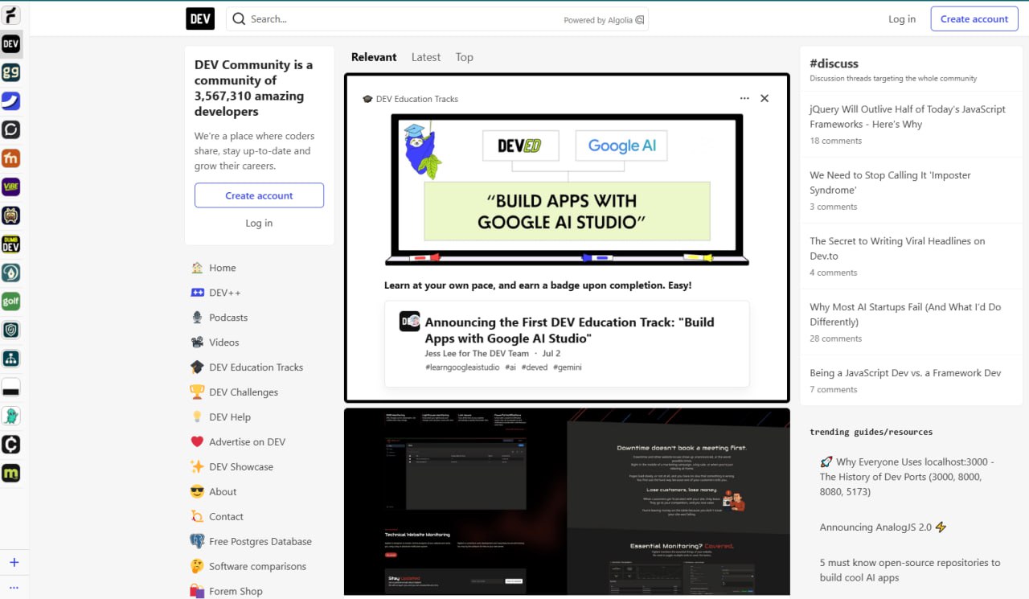Select the Top feed tab
This screenshot has height=599, width=1029.
pyautogui.click(x=464, y=57)
